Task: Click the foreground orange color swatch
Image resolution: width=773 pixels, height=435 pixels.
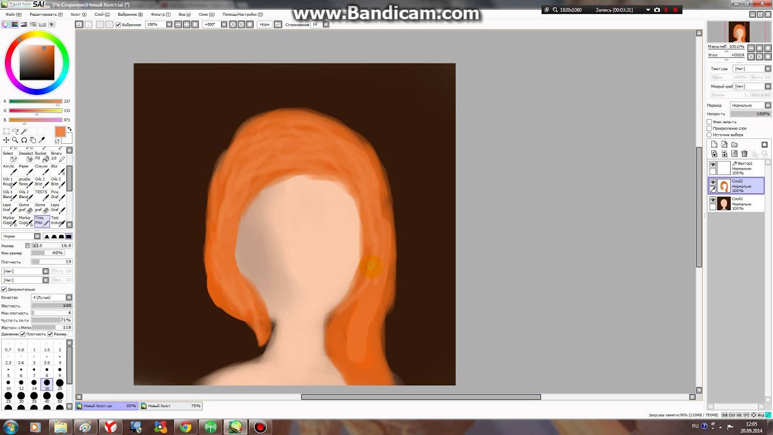Action: [60, 132]
